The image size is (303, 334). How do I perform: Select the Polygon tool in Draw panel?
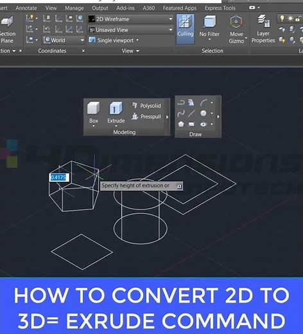[x=181, y=124]
